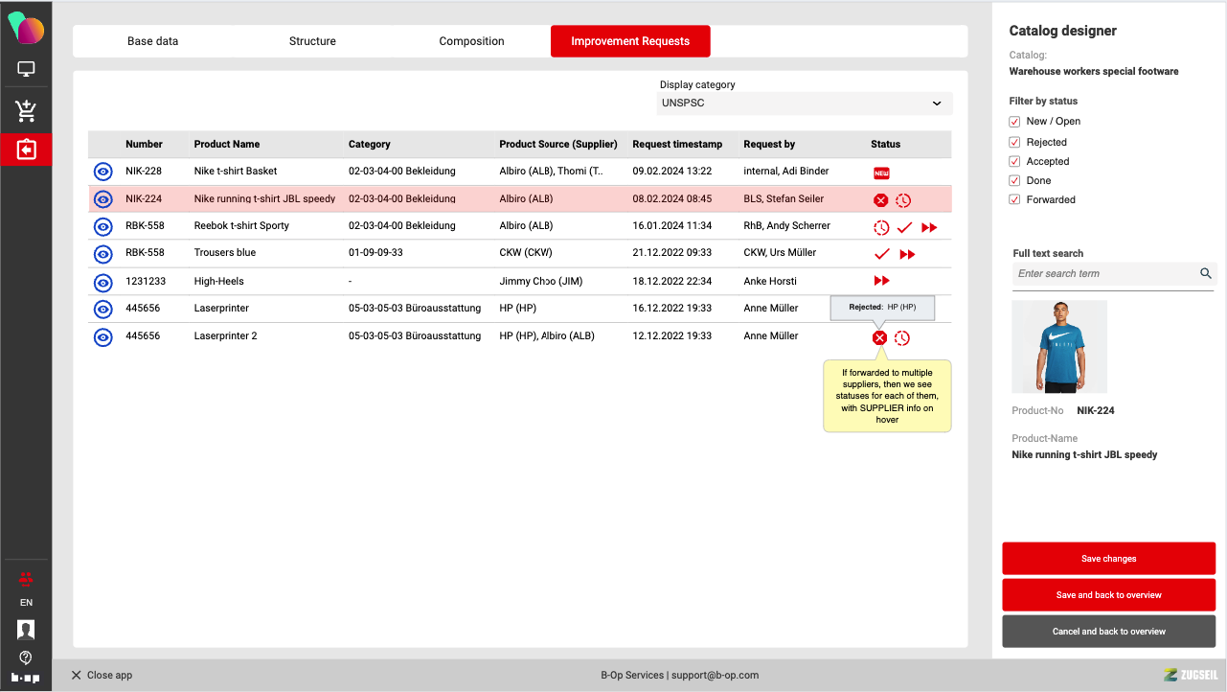Toggle the Rejected filter checkbox
This screenshot has width=1227, height=692.
(x=1014, y=142)
